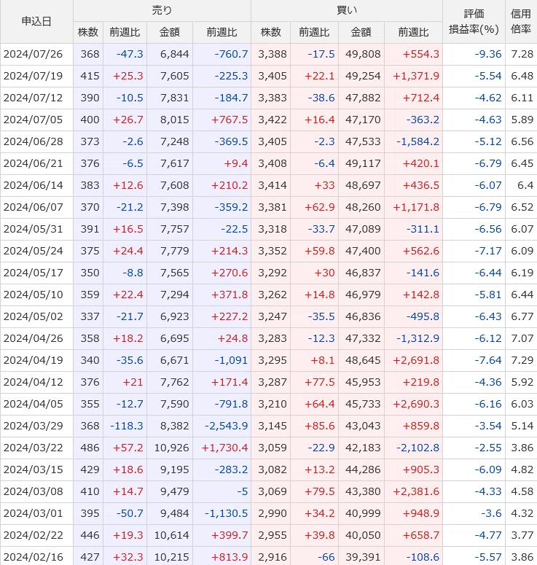The image size is (537, 565).
Task: Select the margin ratio 6.4 cell
Action: [521, 186]
